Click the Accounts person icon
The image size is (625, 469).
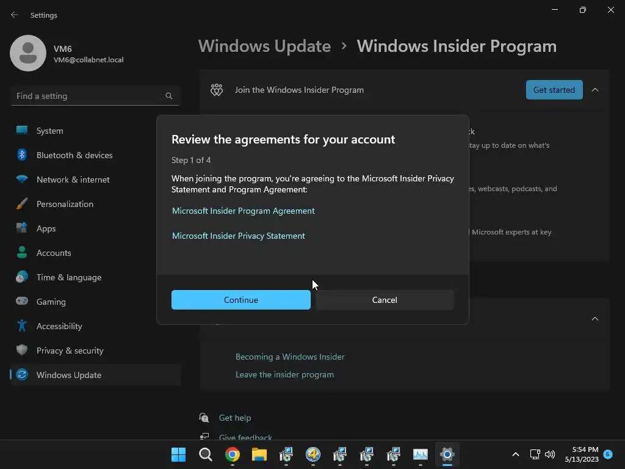22,252
